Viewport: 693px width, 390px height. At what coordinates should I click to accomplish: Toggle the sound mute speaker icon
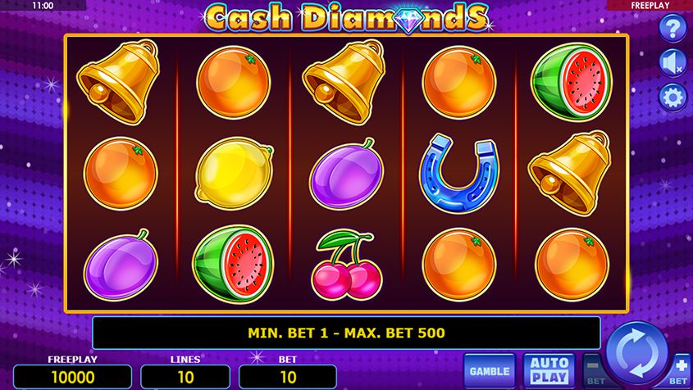[x=672, y=63]
